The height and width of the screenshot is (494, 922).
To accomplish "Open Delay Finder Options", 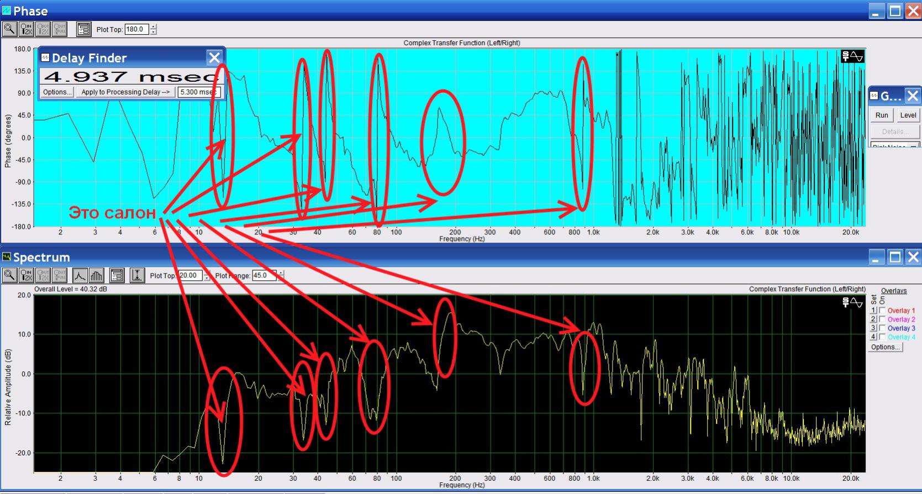I will [57, 92].
